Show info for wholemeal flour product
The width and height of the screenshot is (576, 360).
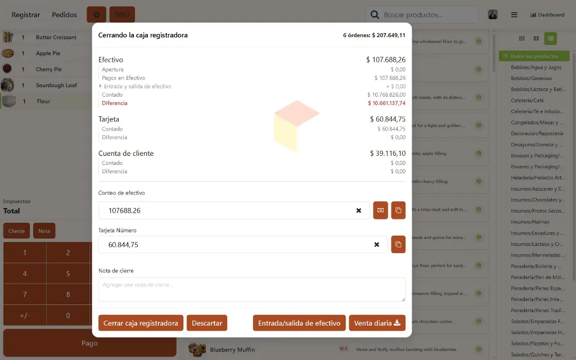coord(479,41)
